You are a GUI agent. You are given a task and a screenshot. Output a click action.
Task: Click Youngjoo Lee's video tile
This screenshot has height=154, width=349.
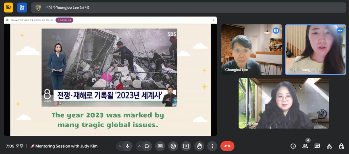pyautogui.click(x=316, y=49)
